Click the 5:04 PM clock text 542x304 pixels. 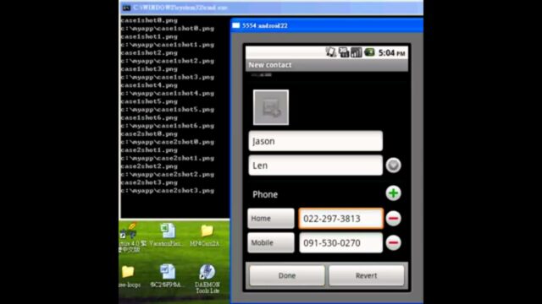pyautogui.click(x=391, y=53)
